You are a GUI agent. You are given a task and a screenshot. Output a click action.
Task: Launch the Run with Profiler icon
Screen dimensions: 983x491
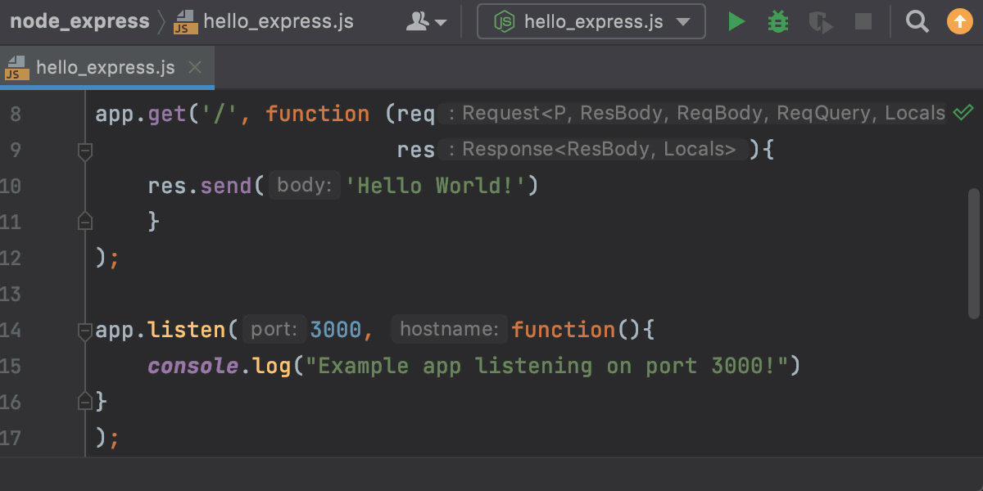[x=820, y=21]
